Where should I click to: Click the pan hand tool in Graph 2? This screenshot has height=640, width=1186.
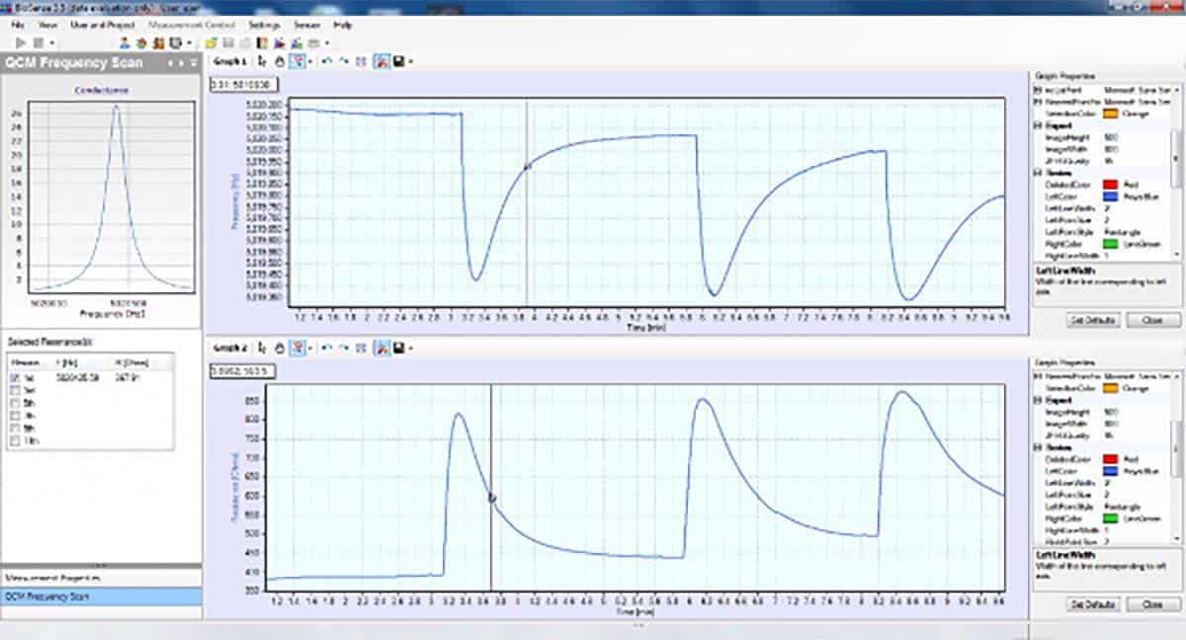pyautogui.click(x=280, y=348)
